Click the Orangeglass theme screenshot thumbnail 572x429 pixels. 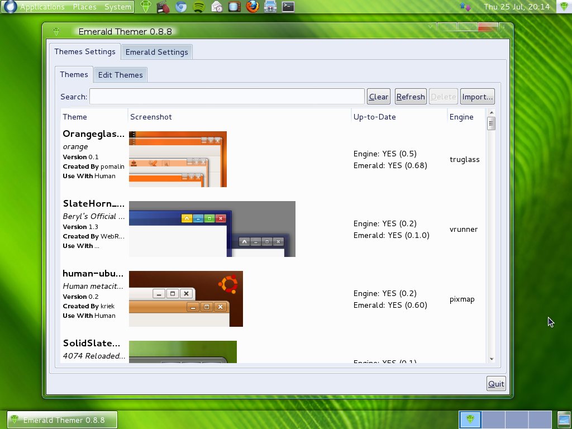(178, 159)
